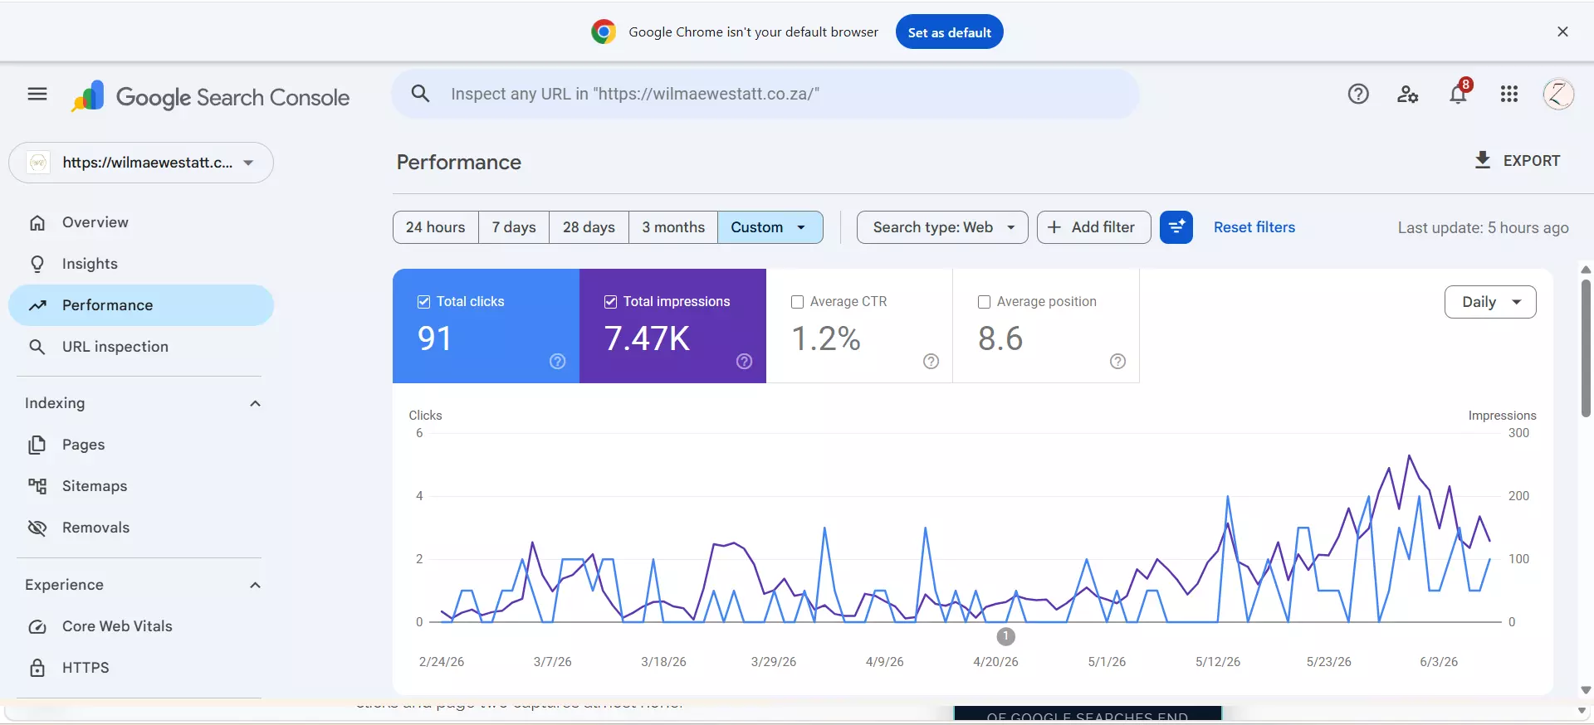Click the Google Search Console logo

(211, 97)
